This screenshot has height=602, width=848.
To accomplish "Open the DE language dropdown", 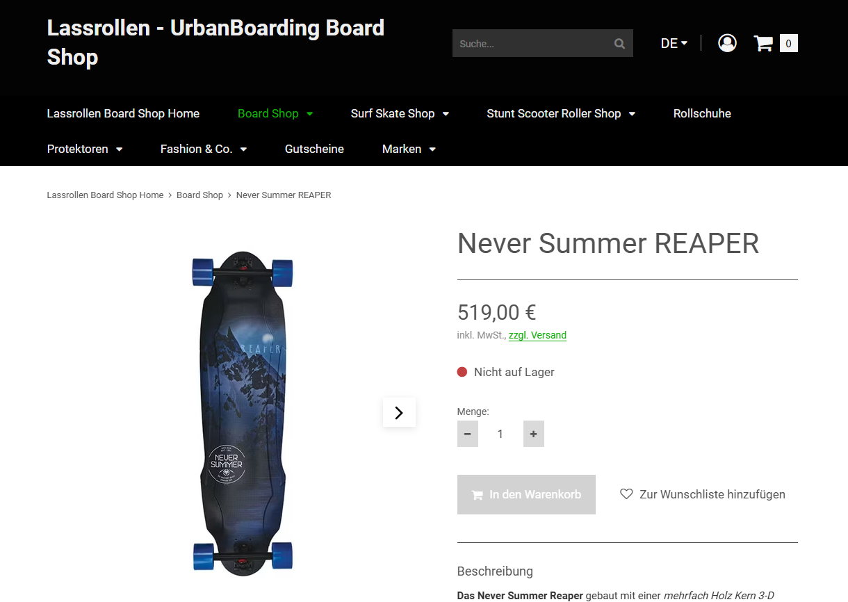I will (x=674, y=44).
